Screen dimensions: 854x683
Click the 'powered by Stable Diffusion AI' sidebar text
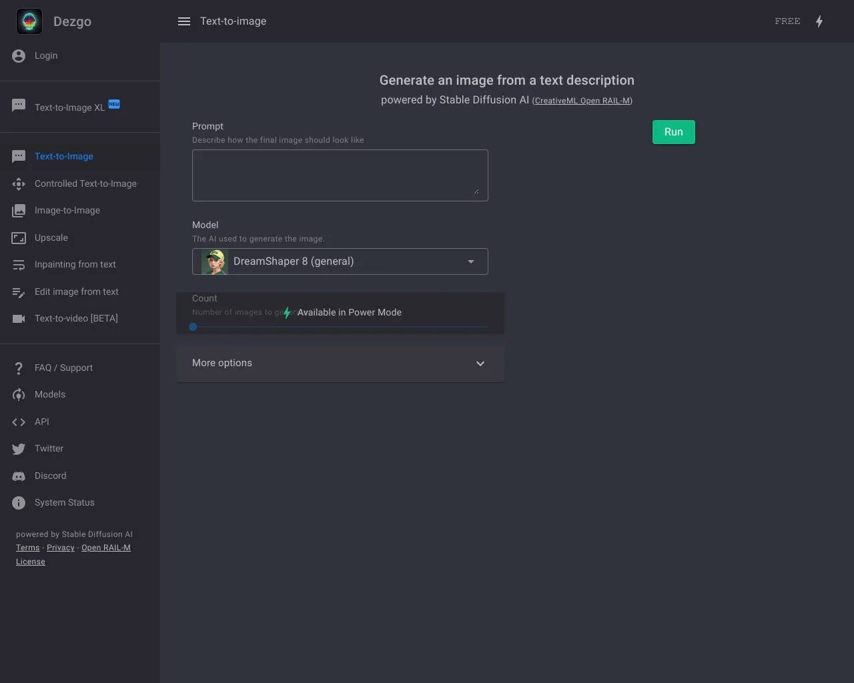point(74,534)
